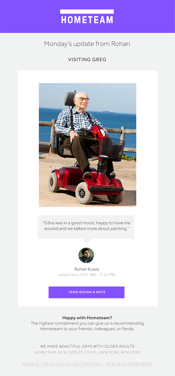Click the 50 W 23RD ST address line
The width and height of the screenshot is (175, 376).
pos(87,352)
